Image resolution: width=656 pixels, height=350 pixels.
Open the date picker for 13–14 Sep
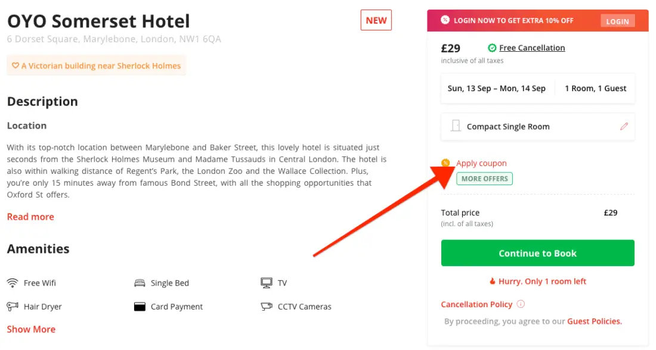497,88
